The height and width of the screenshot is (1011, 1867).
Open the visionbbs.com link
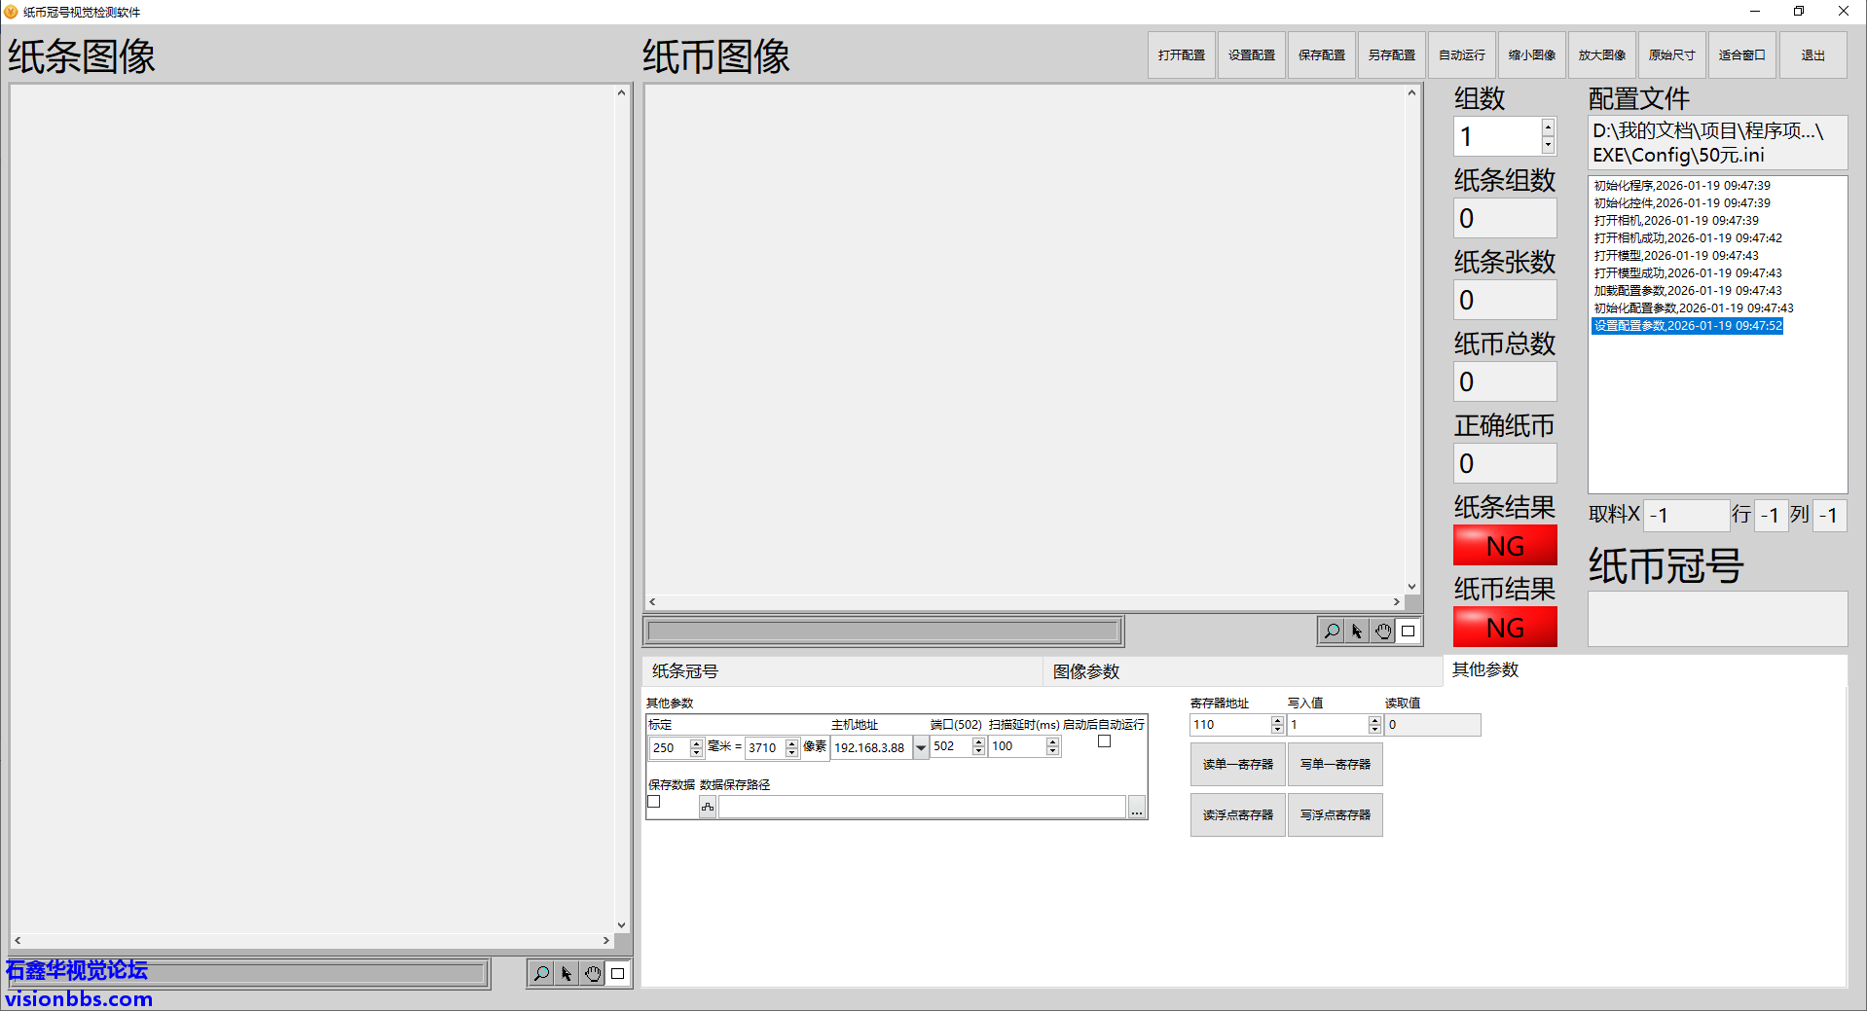pos(77,997)
